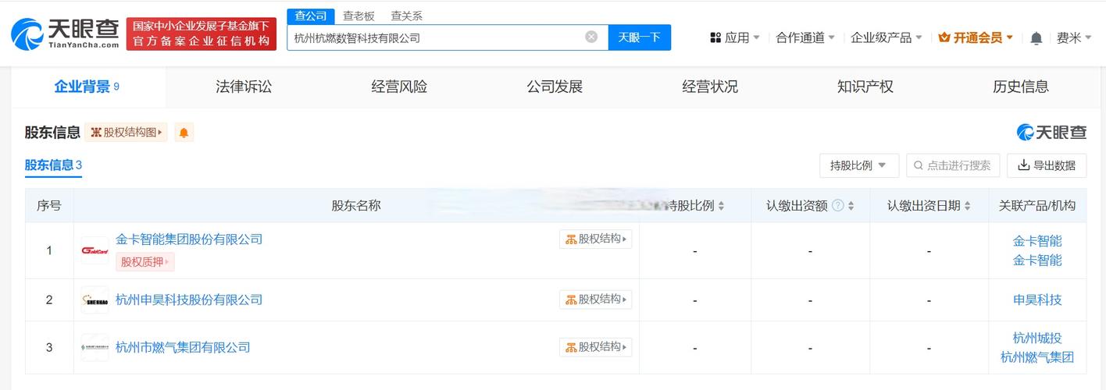
Task: Sort by 认缴出资额 column arrows
Action: [851, 206]
